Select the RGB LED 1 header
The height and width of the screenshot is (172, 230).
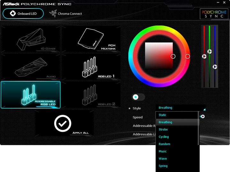(91, 67)
